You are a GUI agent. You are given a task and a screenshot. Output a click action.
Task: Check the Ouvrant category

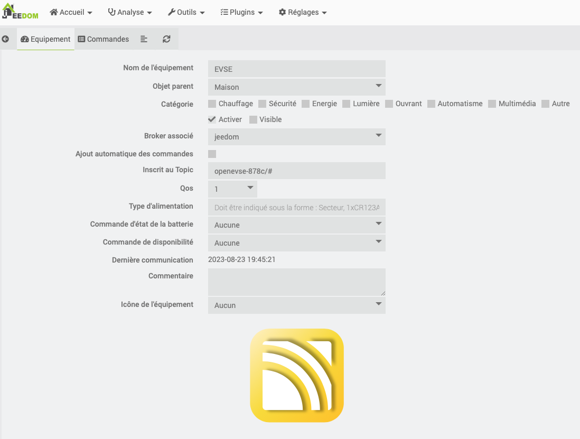389,104
